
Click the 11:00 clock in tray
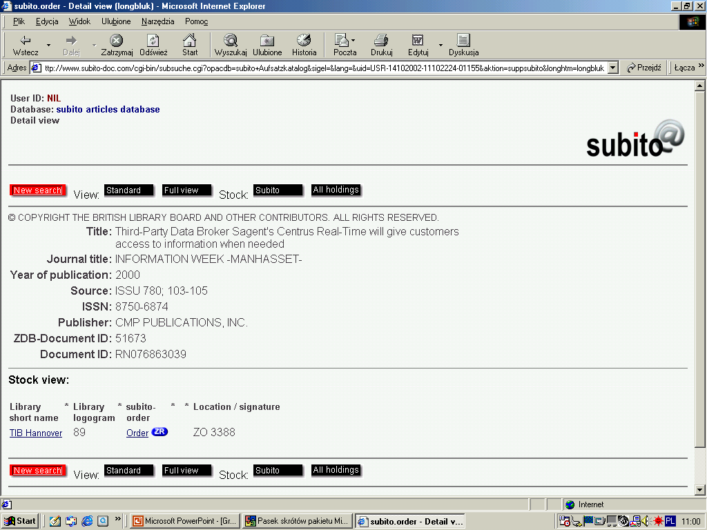690,521
